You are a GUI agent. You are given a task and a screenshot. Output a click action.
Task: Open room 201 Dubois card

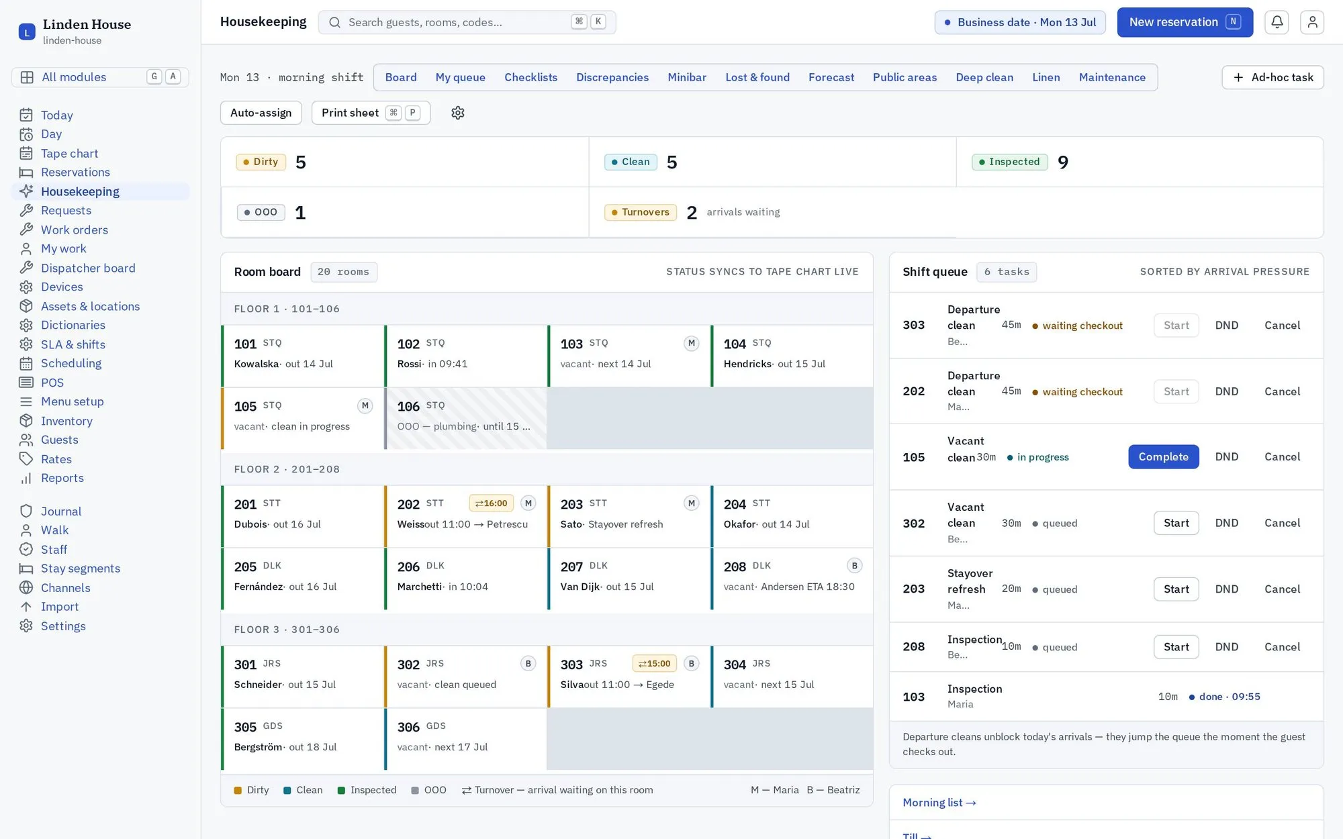302,516
